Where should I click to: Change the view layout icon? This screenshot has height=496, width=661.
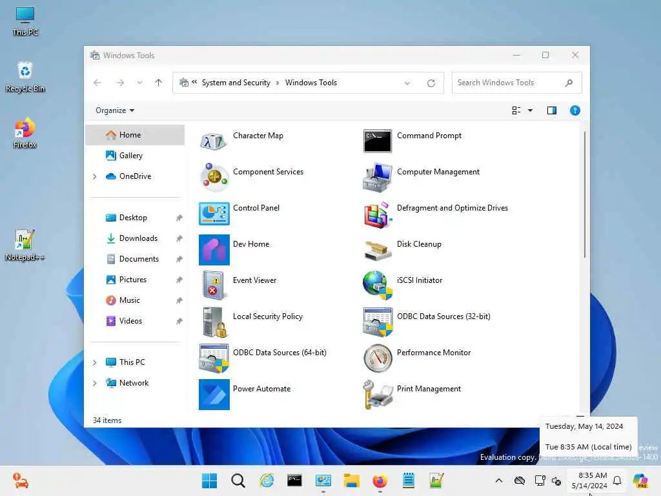click(516, 110)
